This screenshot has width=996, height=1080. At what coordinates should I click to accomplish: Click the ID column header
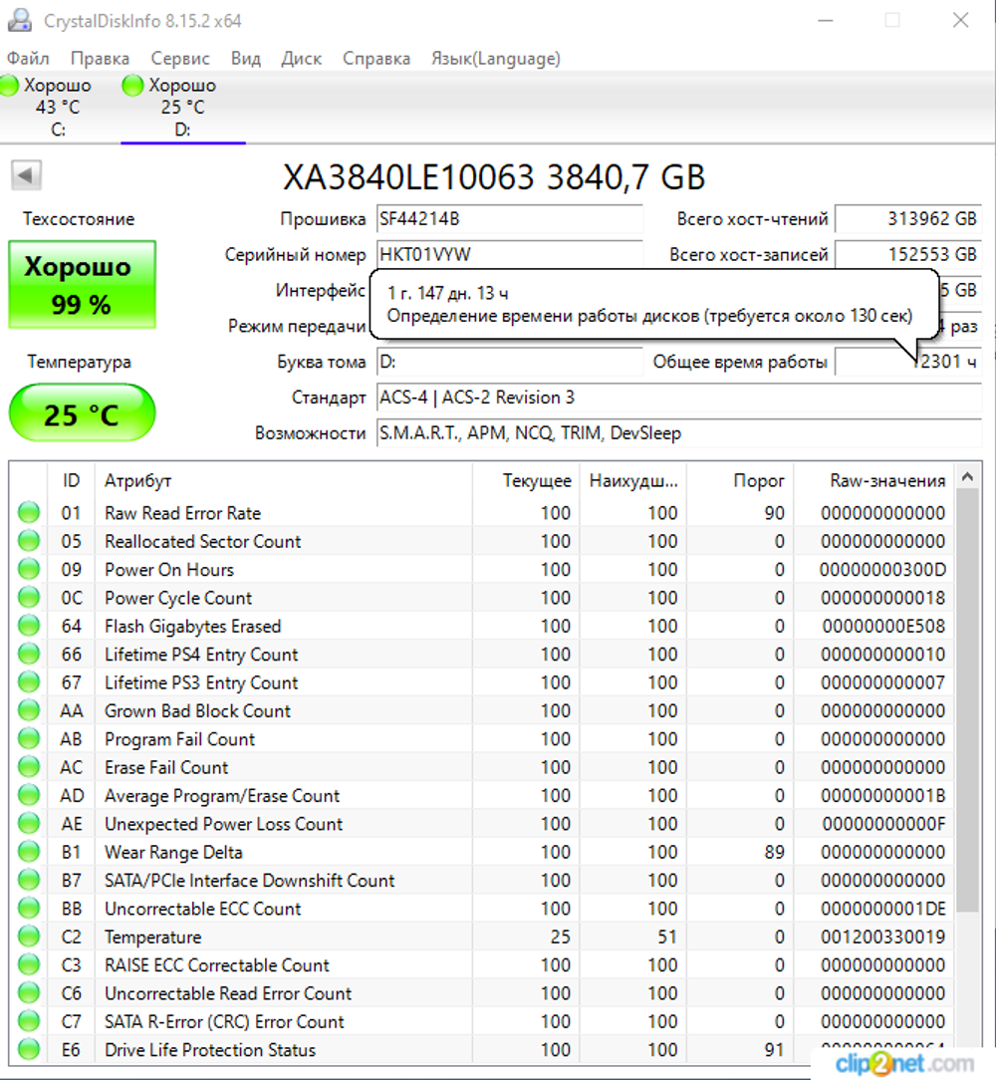click(71, 481)
